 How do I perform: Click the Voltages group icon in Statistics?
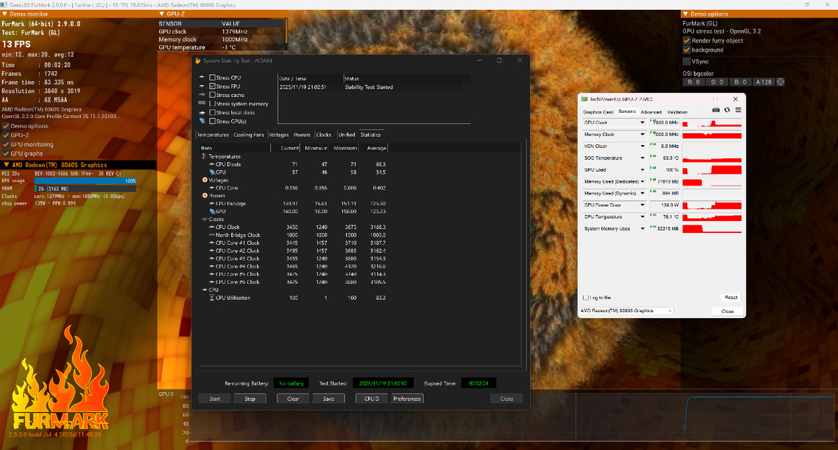[204, 180]
